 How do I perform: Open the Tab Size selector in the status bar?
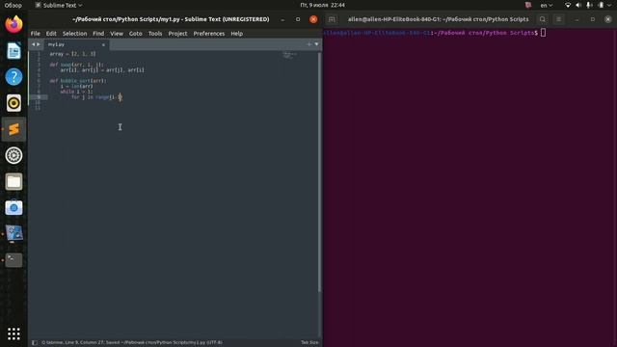coord(309,343)
